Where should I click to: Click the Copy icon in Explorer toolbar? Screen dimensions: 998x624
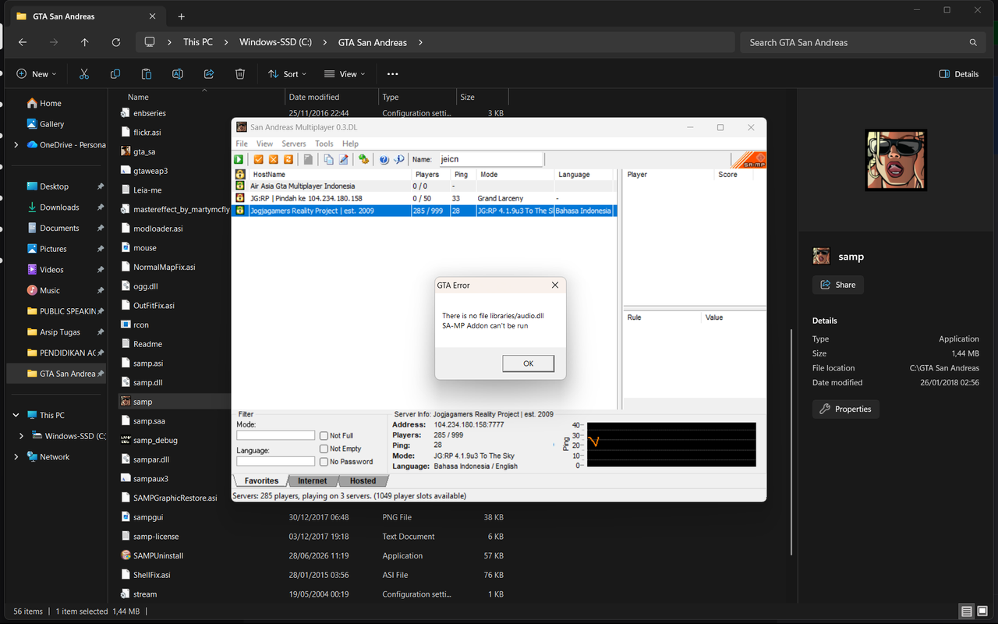pos(115,74)
